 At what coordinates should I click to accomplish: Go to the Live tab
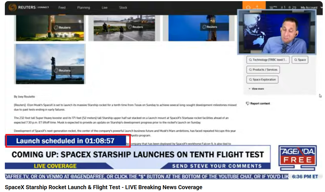[x=105, y=8]
